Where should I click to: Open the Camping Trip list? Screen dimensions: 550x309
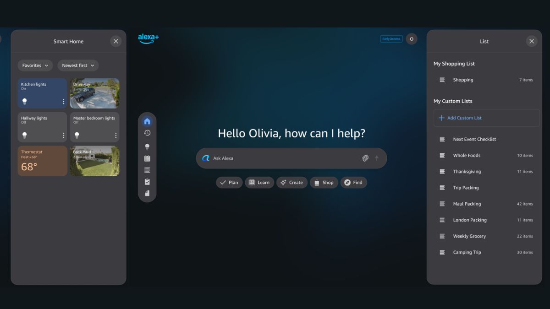click(x=486, y=252)
